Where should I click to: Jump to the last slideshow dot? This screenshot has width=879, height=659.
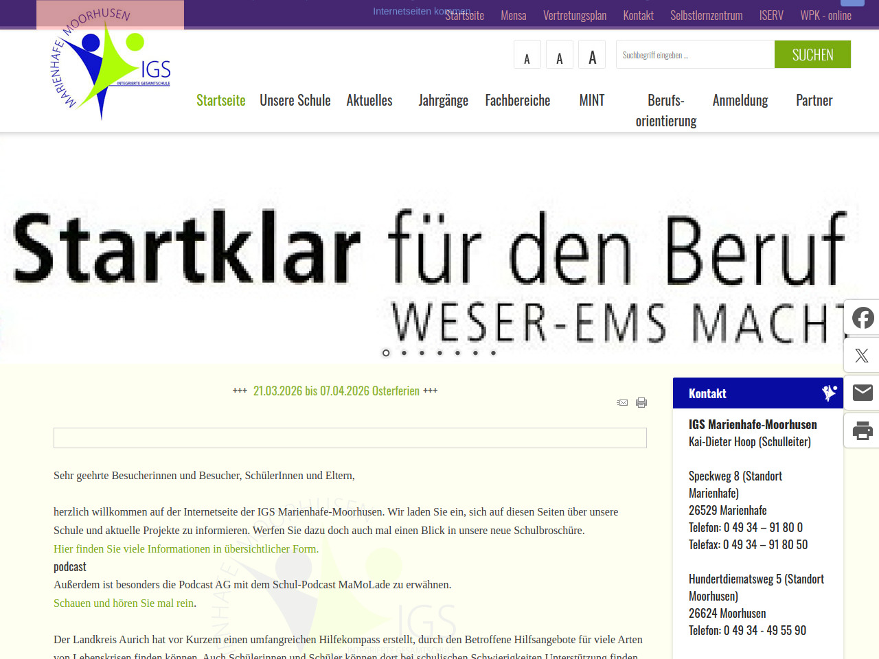click(493, 353)
